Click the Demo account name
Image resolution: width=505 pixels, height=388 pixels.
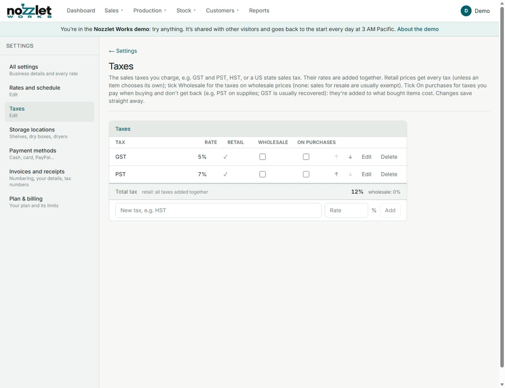[482, 11]
